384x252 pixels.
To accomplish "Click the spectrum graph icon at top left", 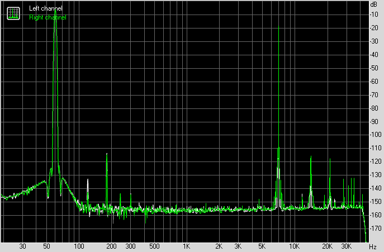I will 13,13.
